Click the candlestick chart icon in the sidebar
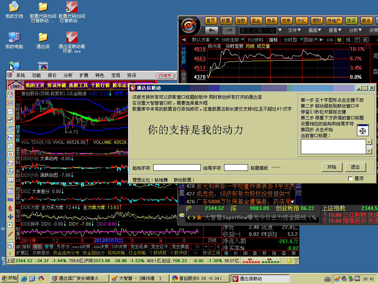Viewport: 378px width, 284px height. point(10,120)
